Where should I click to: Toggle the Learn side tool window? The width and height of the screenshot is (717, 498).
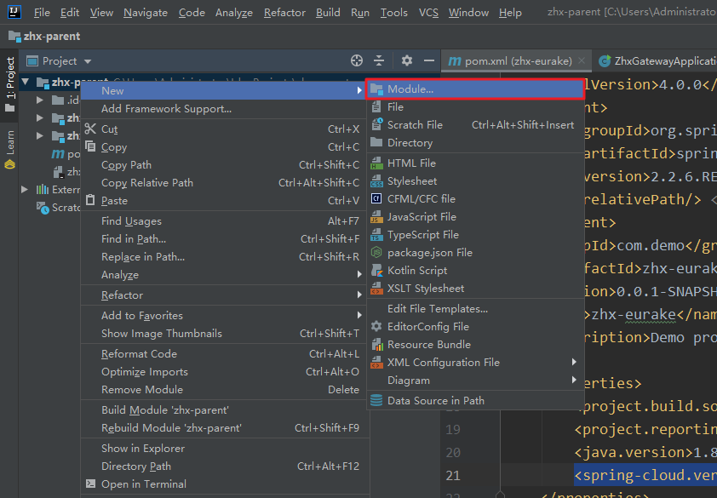pos(9,149)
